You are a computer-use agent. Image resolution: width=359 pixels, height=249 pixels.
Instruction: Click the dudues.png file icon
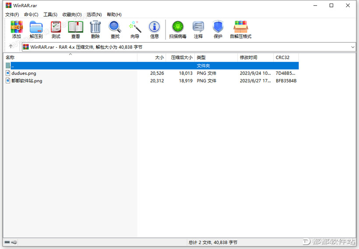point(8,73)
